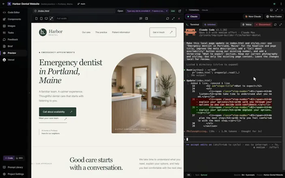Click the terminal scrollbar
The image size is (285, 178).
click(x=284, y=125)
